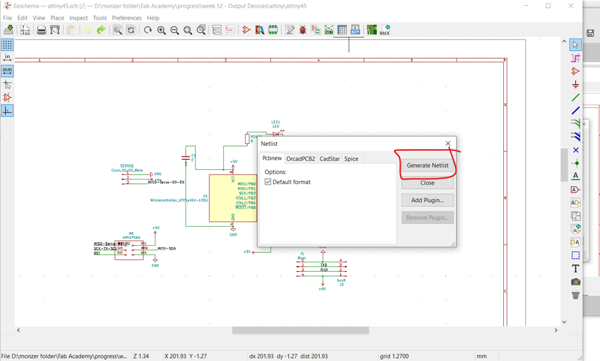This screenshot has width=600, height=361.
Task: Open the Place menu
Action: click(57, 18)
